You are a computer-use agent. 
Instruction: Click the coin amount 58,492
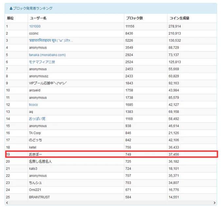click(174, 119)
